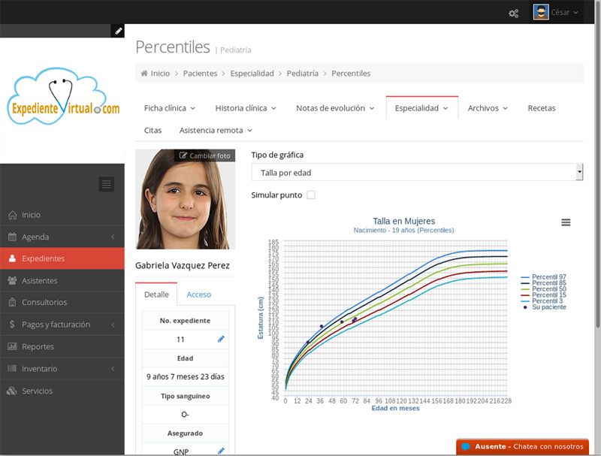This screenshot has height=456, width=601.
Task: Hide Percentil 50 line via legend swatch
Action: tap(526, 289)
